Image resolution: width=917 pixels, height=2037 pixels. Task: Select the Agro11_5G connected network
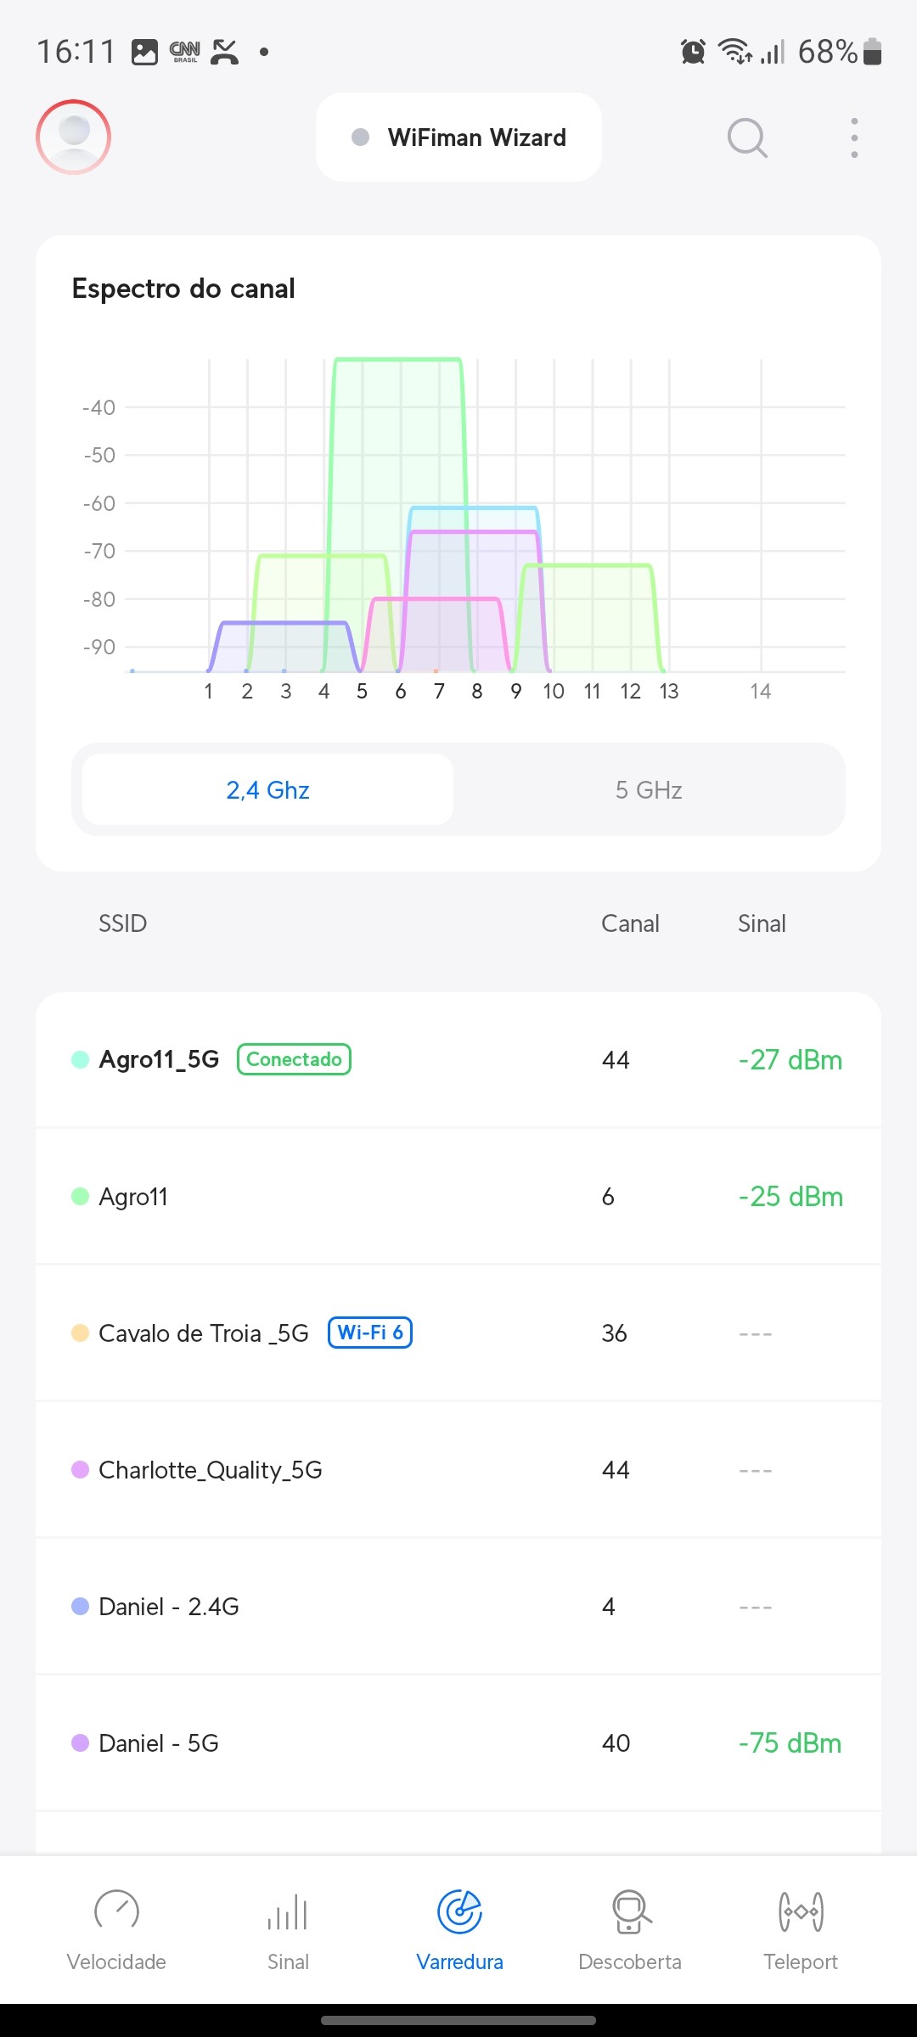point(159,1059)
